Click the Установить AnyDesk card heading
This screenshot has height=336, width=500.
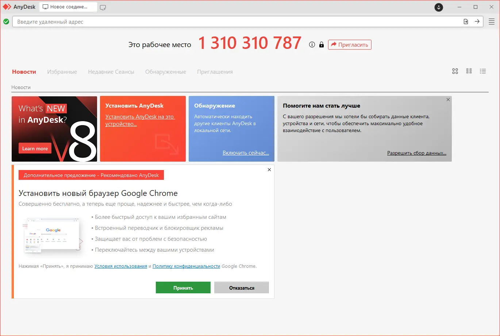click(135, 106)
